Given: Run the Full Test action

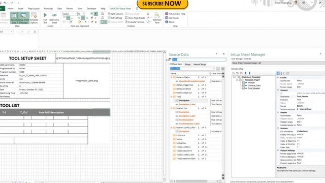Looking at the screenshot, I should coord(45,18).
